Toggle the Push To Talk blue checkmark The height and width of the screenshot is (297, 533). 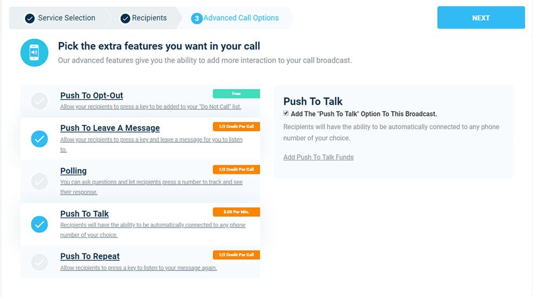[x=39, y=225]
